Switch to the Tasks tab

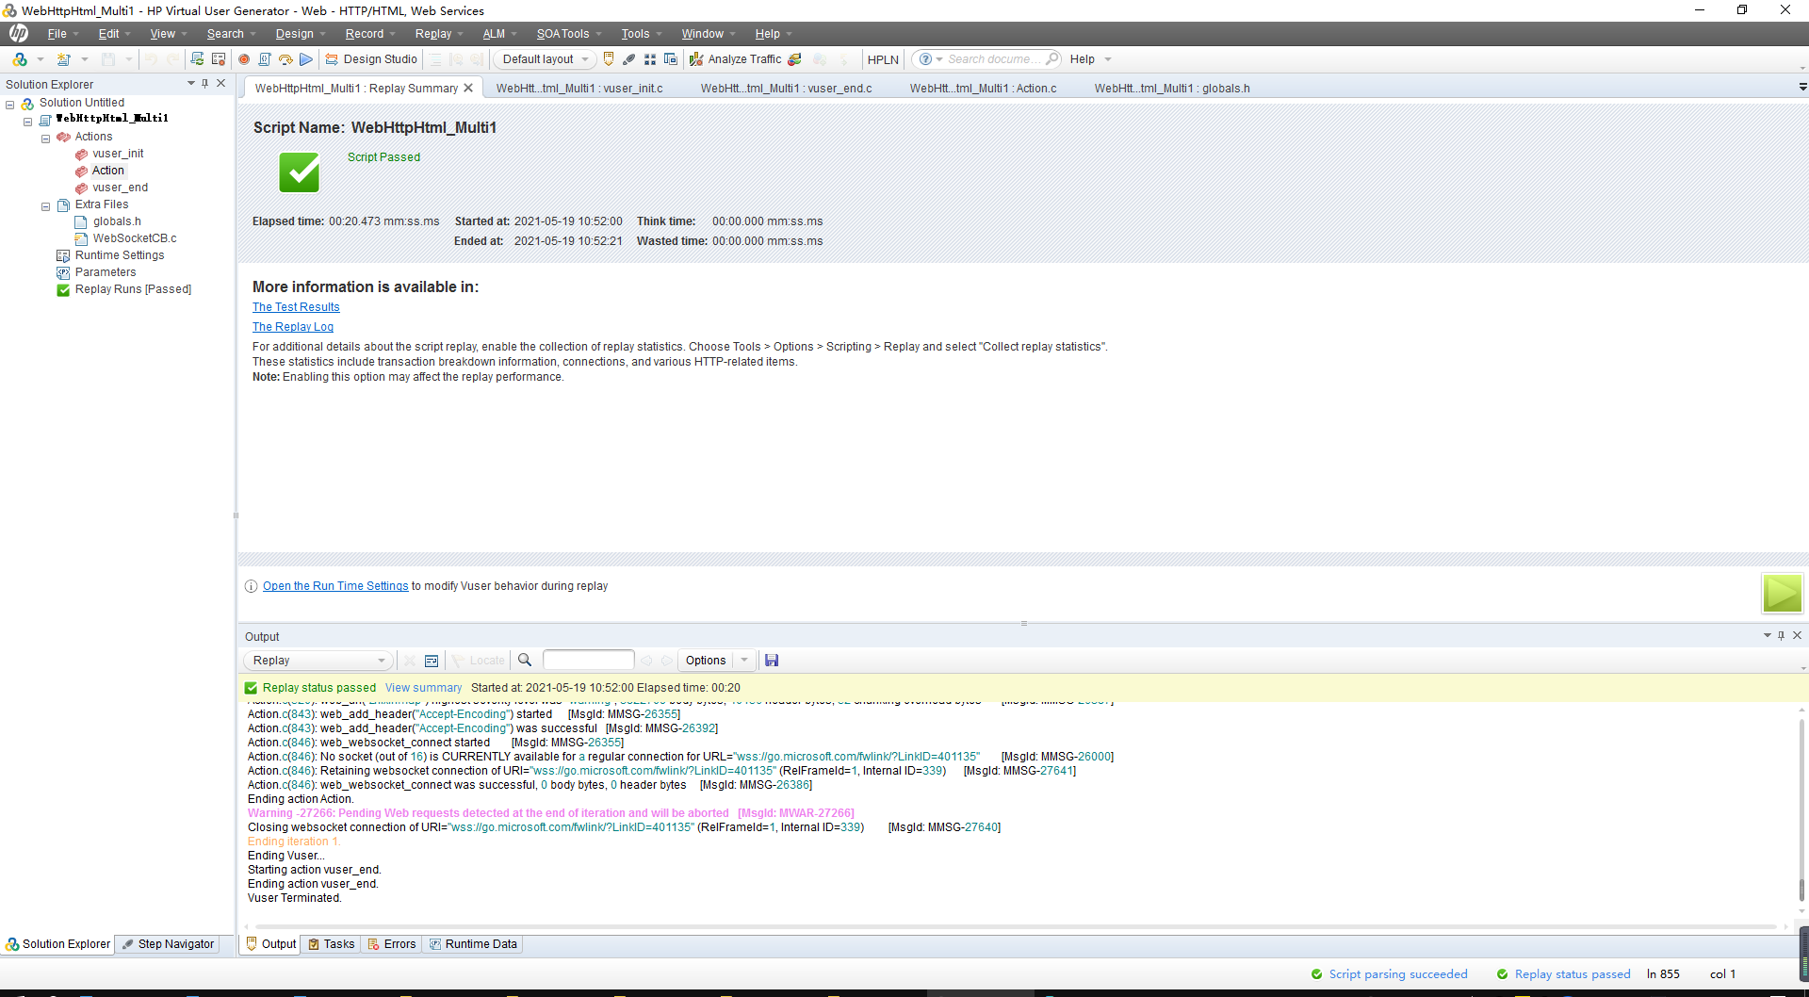click(331, 944)
